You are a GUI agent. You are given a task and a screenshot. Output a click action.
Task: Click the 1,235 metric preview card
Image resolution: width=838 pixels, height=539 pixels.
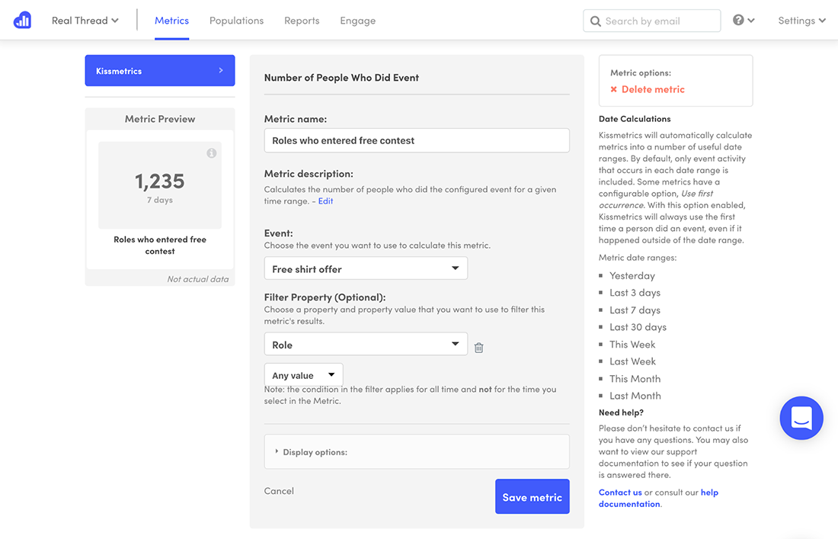(x=160, y=185)
